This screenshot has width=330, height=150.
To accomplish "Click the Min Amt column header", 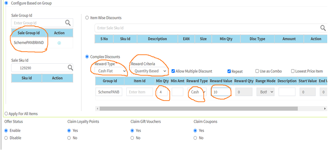I will tap(177, 81).
